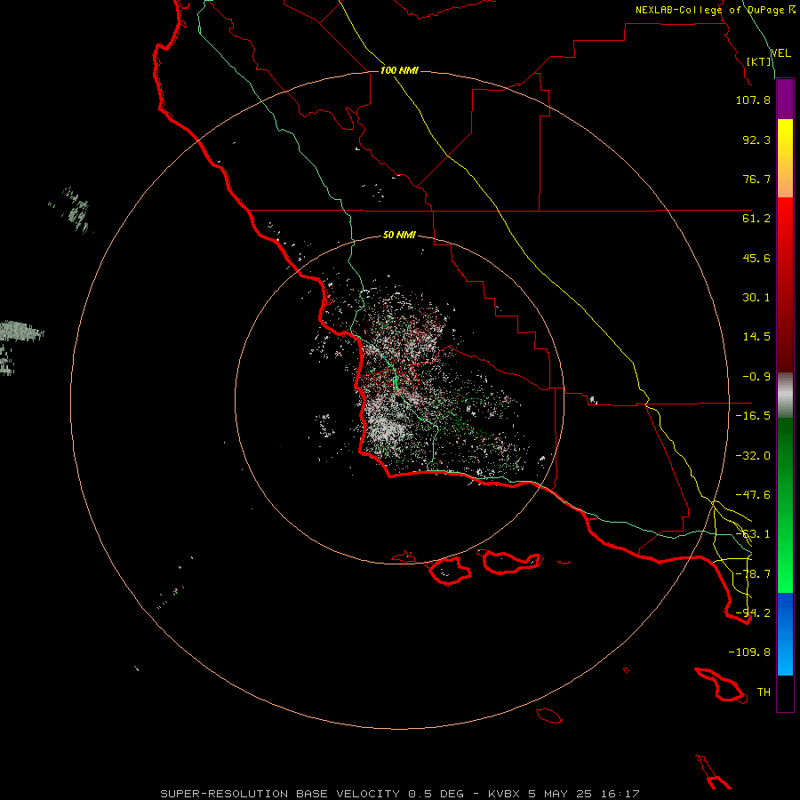Image resolution: width=800 pixels, height=800 pixels.
Task: Select the 45.6 velocity scale value
Action: click(x=756, y=258)
